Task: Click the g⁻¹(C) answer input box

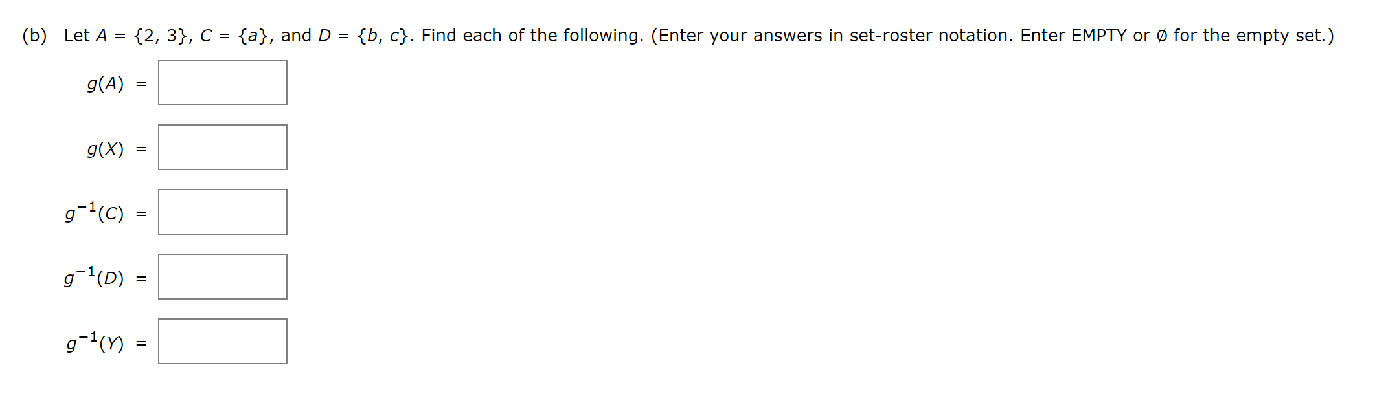Action: click(x=222, y=212)
